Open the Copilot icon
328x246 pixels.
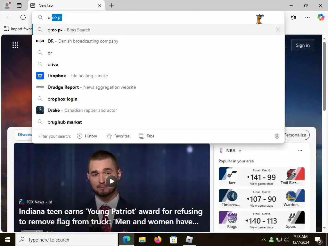[320, 17]
